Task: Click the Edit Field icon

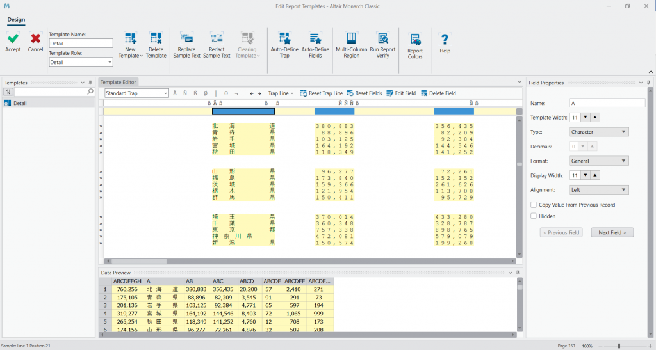Action: click(390, 93)
